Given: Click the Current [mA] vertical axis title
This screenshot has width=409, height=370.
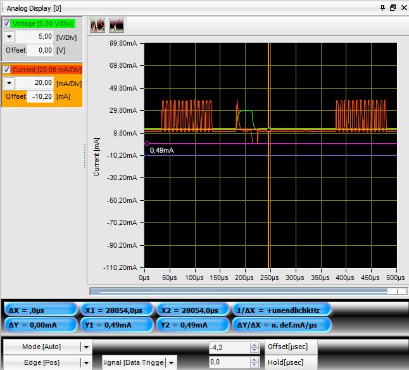Looking at the screenshot, I should [96, 157].
